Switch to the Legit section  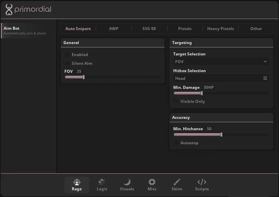[102, 185]
